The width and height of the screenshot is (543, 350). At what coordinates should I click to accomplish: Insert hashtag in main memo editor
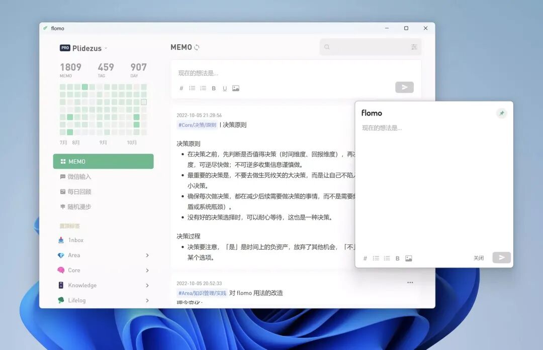click(x=181, y=88)
